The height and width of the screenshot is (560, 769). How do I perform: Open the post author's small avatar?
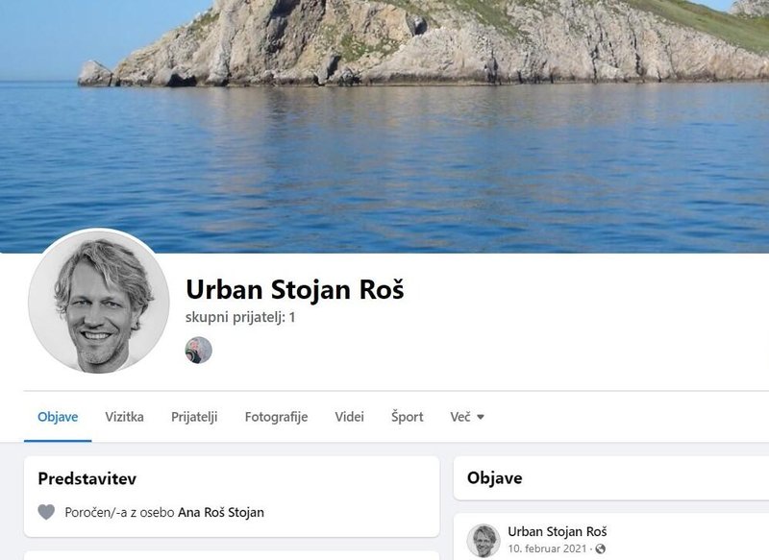(484, 541)
